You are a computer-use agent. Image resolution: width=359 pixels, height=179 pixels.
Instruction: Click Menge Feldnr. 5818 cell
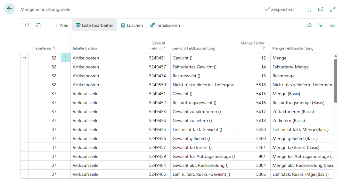tap(254, 85)
